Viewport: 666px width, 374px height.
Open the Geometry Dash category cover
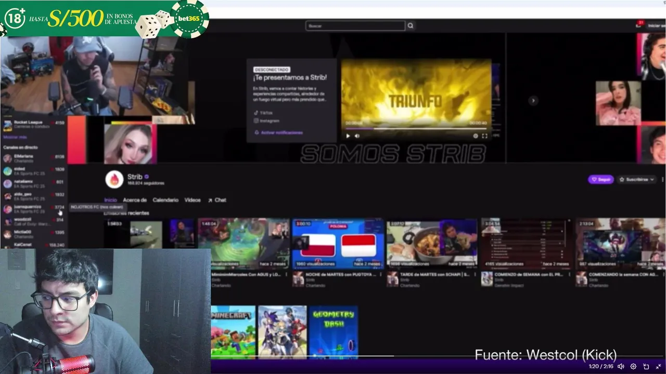[x=333, y=332]
